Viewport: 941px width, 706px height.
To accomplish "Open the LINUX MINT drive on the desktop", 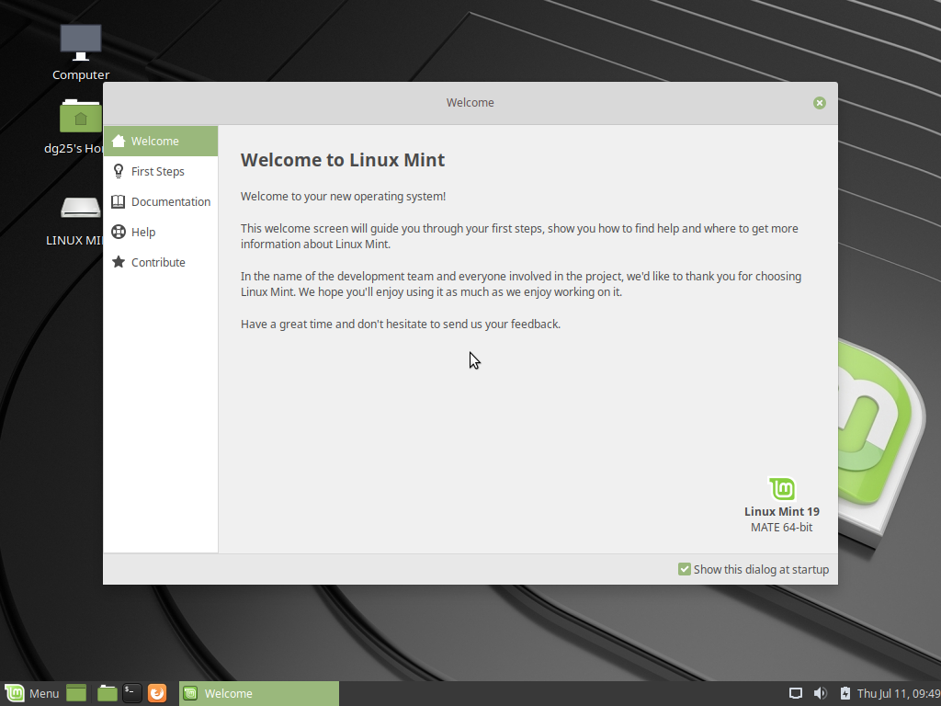I will 81,208.
